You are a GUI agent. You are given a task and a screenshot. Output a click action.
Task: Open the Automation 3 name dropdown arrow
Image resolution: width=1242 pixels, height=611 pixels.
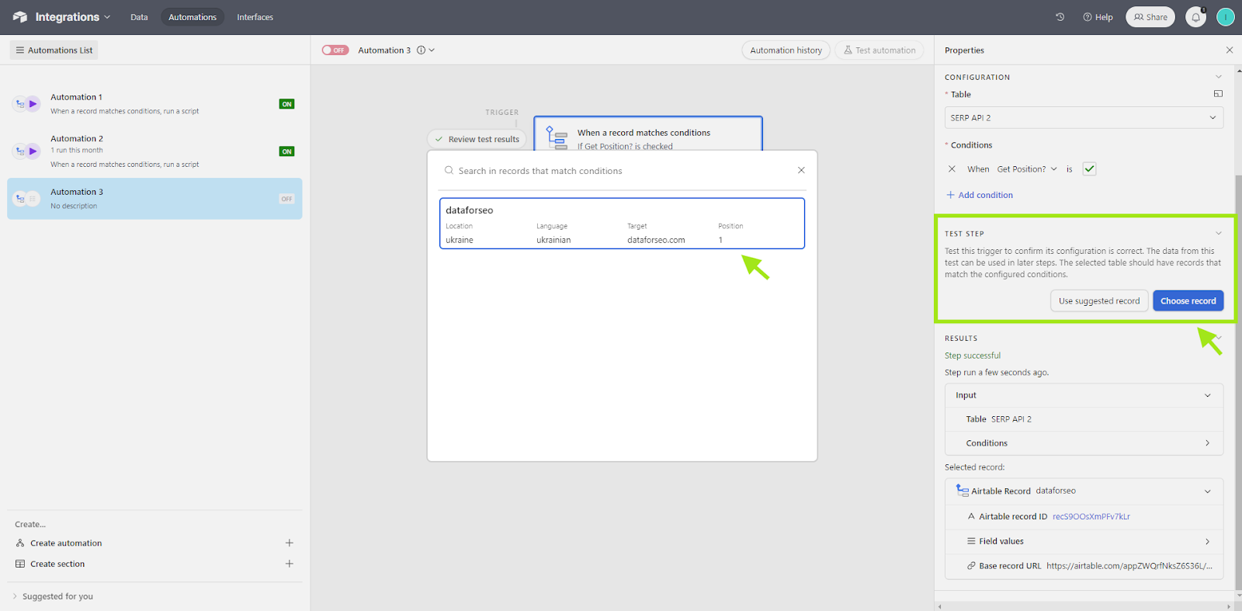[x=432, y=50]
